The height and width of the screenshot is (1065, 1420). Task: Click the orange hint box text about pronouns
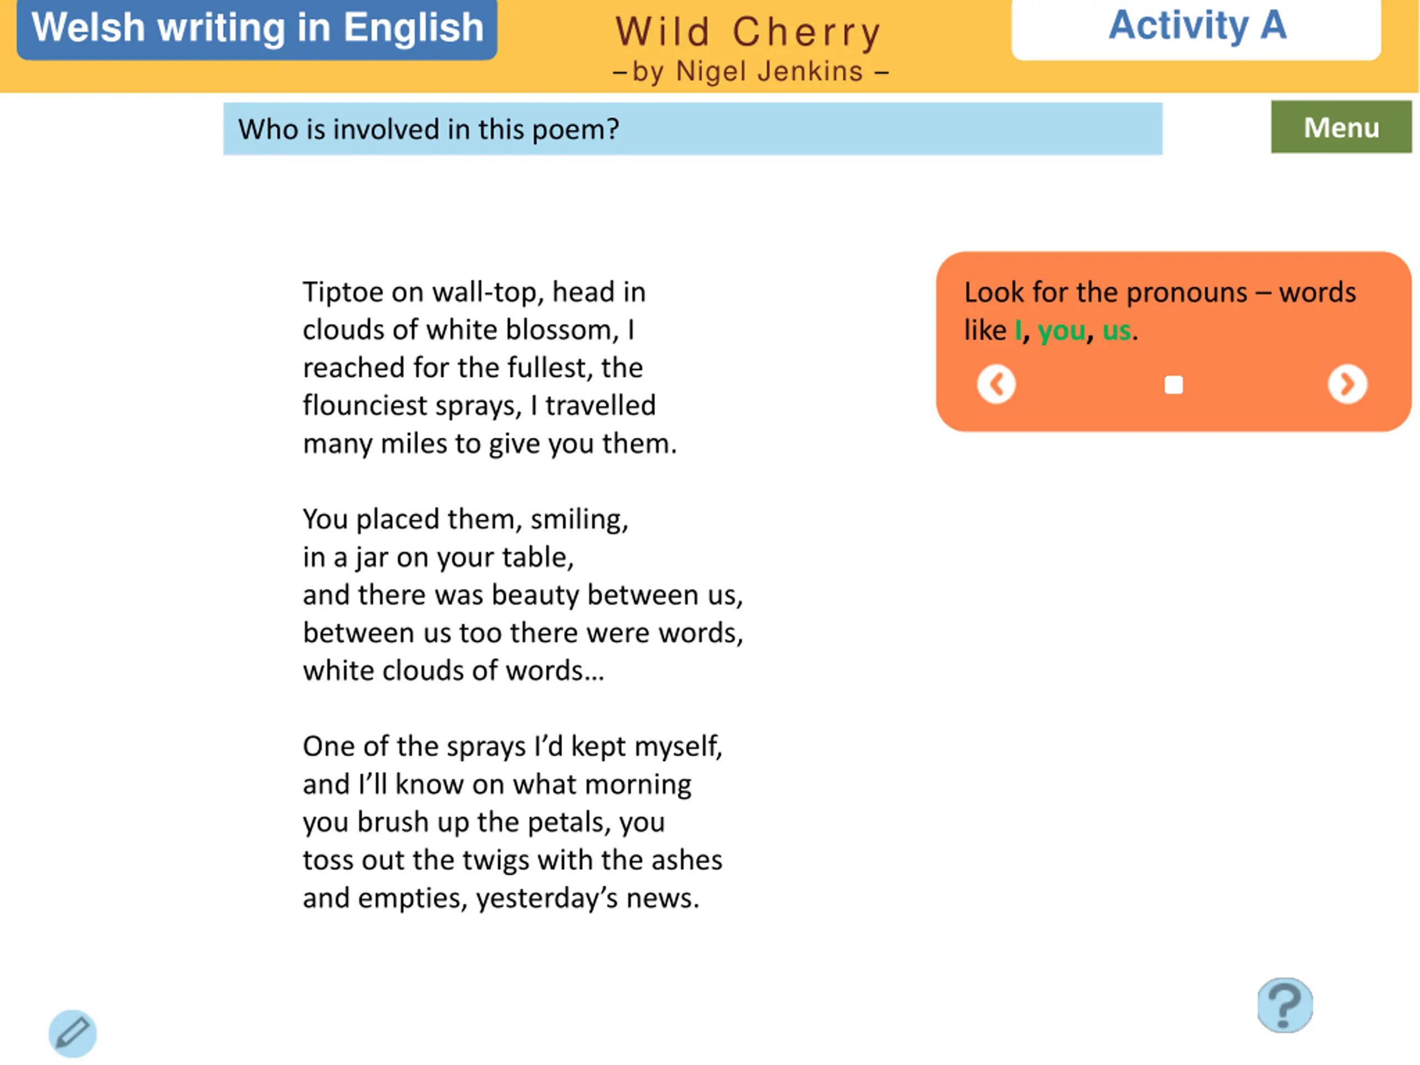tap(1160, 311)
